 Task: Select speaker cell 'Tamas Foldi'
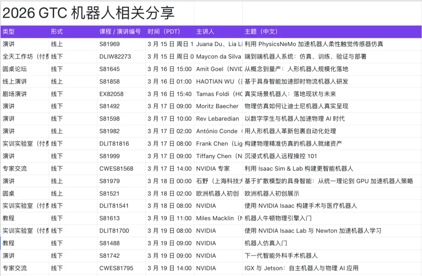click(x=219, y=94)
